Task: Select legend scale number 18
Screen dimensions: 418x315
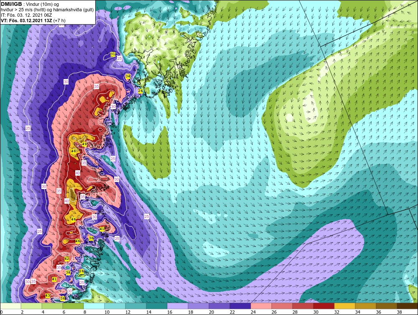Action: coord(190,312)
